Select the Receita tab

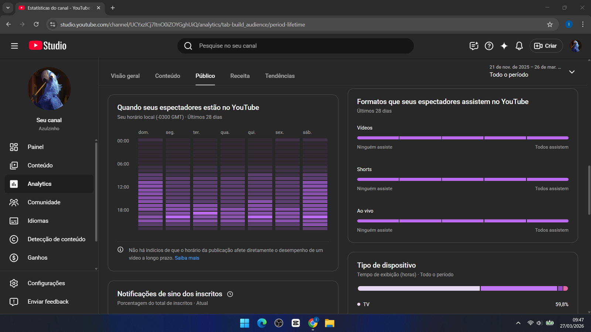click(x=240, y=76)
